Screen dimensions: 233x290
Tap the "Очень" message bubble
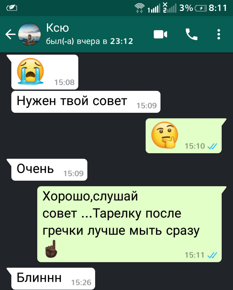[49, 170]
